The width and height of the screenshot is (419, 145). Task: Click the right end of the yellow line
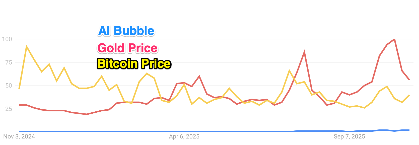pyautogui.click(x=409, y=95)
